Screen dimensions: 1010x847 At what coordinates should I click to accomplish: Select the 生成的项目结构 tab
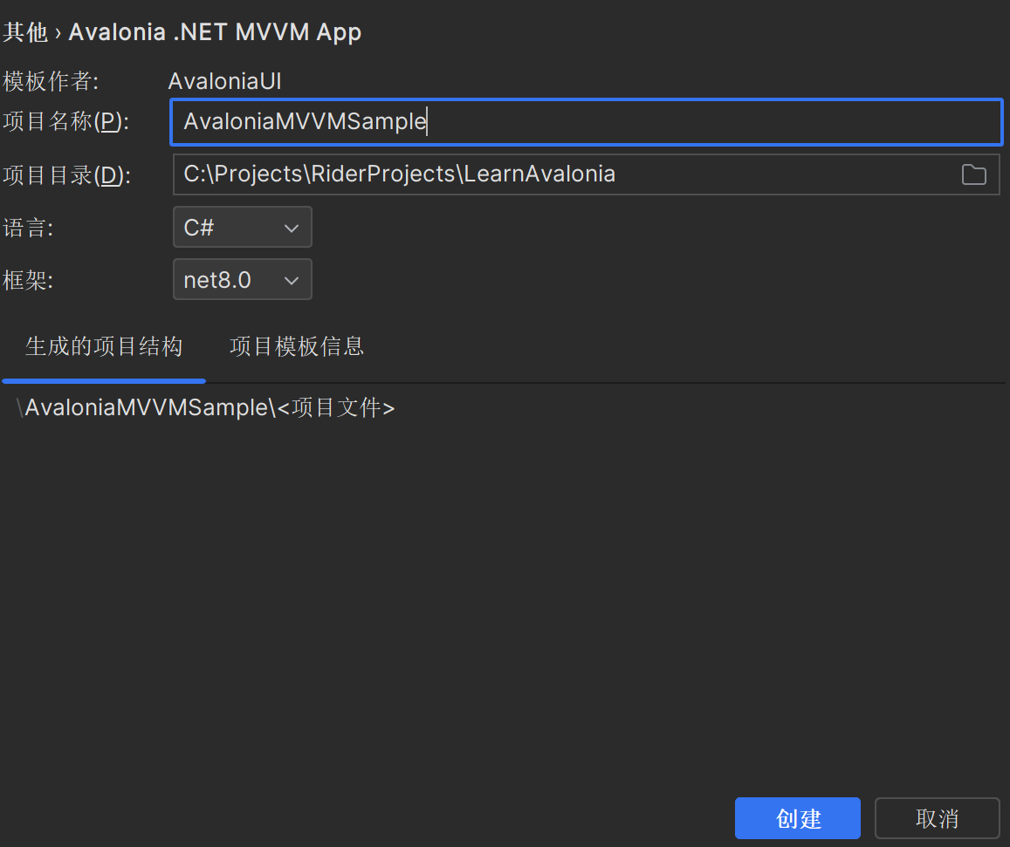104,346
